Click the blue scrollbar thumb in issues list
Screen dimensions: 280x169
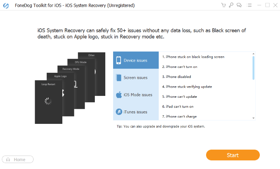pos(253,68)
